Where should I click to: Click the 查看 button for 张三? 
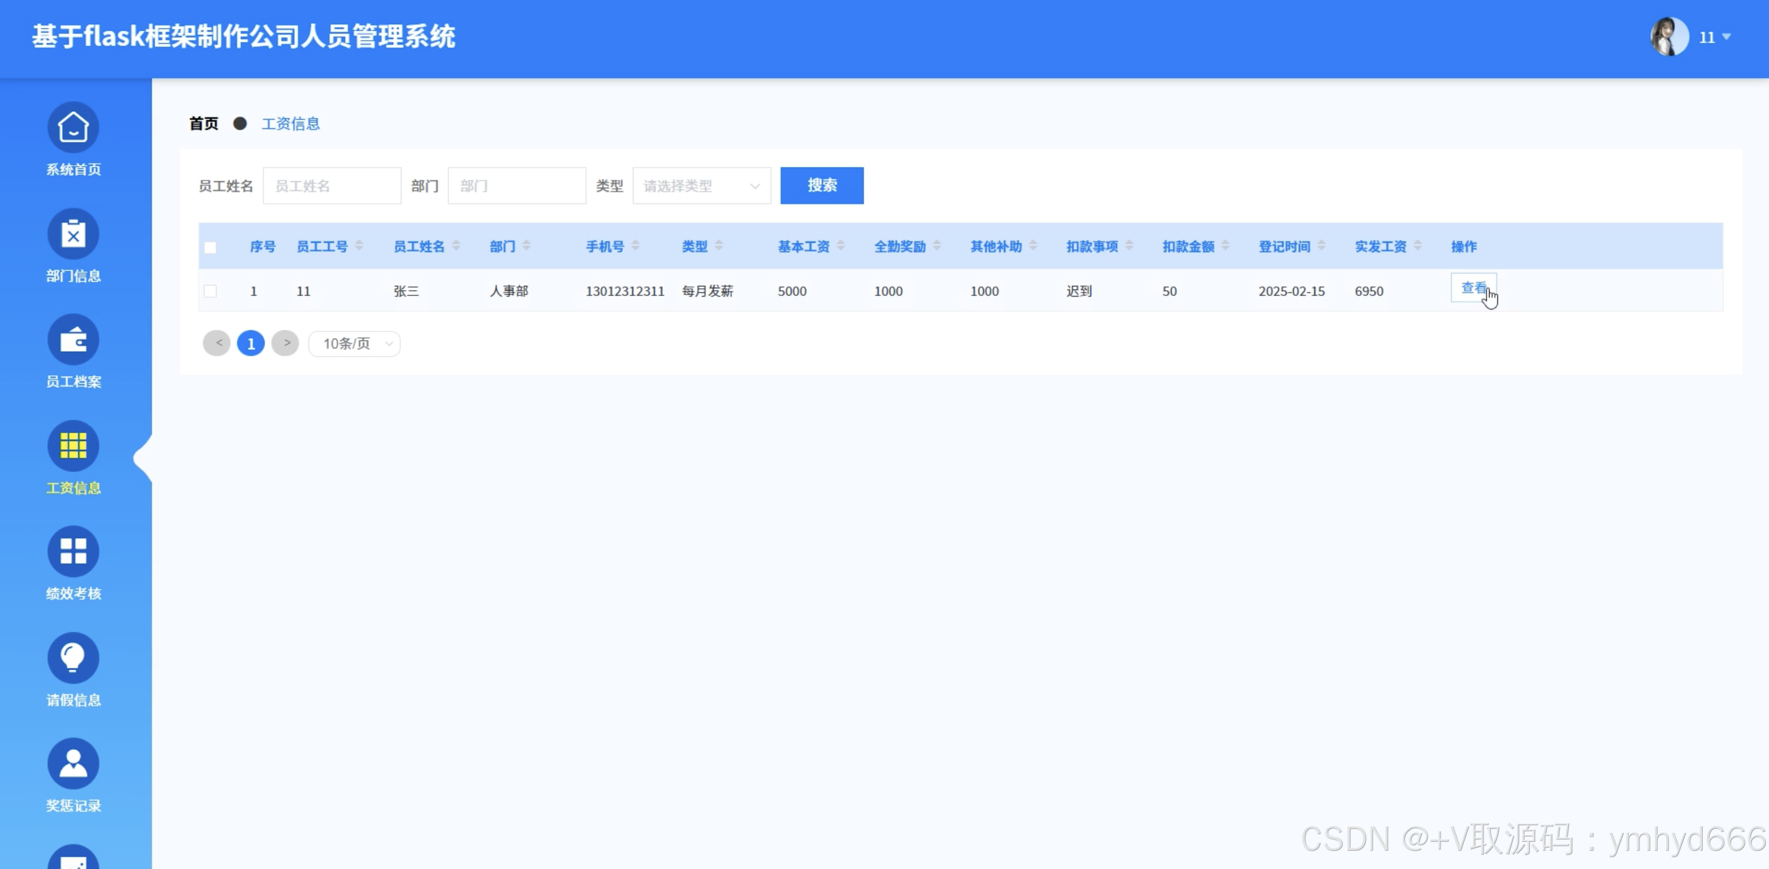tap(1473, 288)
